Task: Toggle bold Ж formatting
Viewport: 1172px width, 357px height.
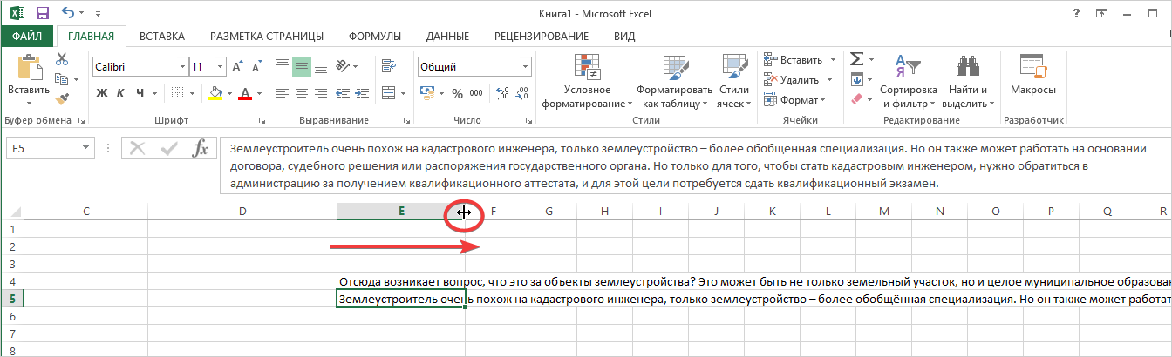Action: [x=102, y=93]
